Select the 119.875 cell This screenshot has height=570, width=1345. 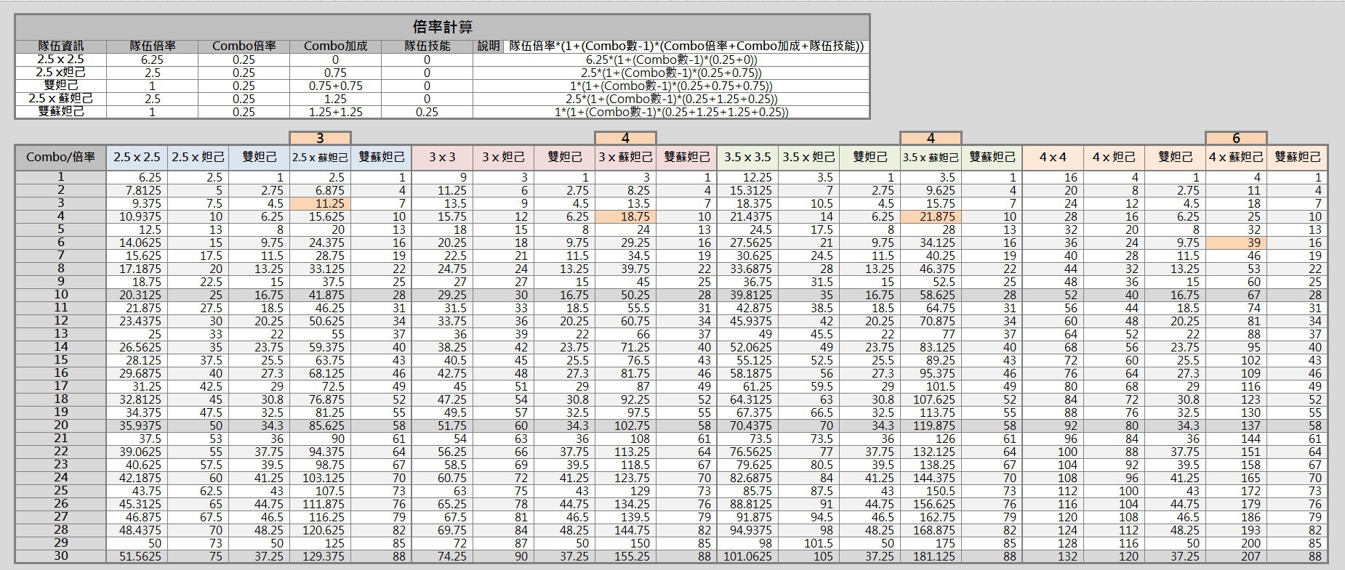[931, 426]
